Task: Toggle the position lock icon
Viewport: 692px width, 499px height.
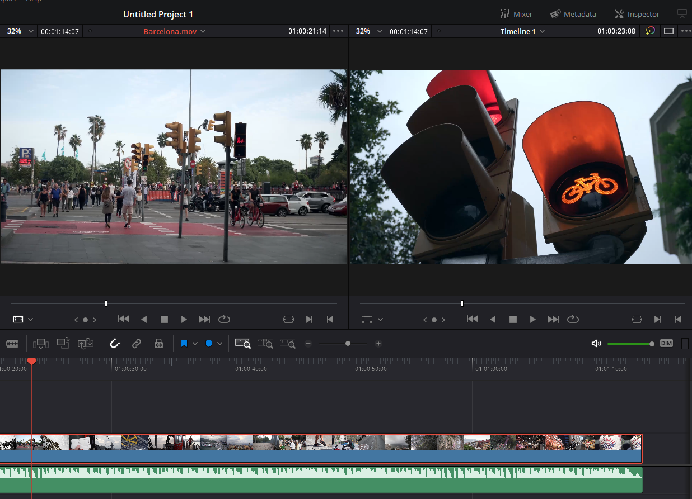Action: 158,344
